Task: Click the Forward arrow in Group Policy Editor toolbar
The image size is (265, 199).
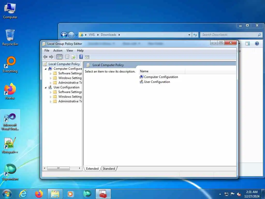Action: pyautogui.click(x=51, y=57)
